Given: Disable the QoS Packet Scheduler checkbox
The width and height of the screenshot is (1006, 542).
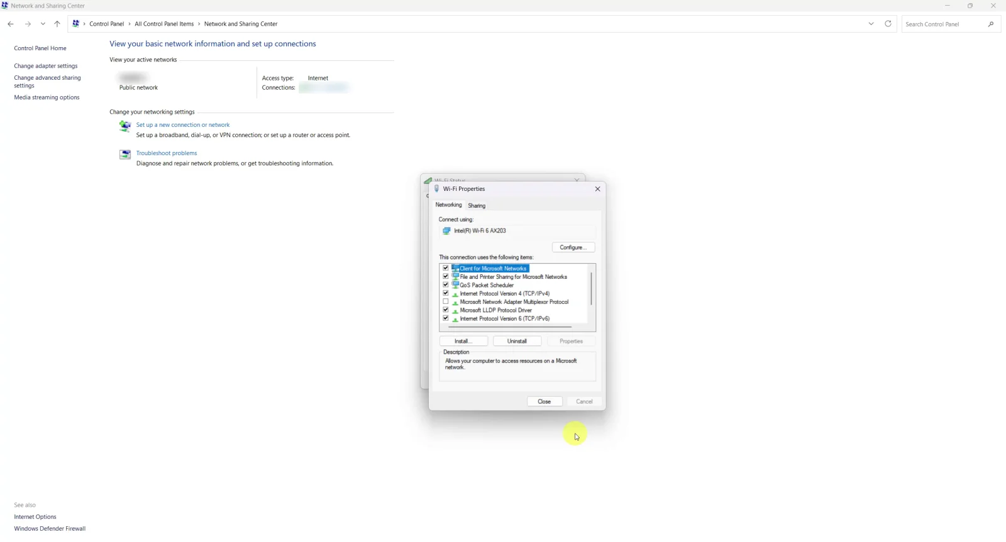Looking at the screenshot, I should (446, 285).
